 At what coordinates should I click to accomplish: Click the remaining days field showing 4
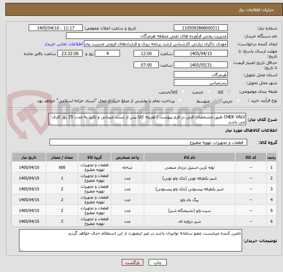tap(107, 53)
